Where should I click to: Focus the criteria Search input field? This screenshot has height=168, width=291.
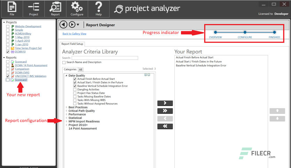tap(105, 58)
